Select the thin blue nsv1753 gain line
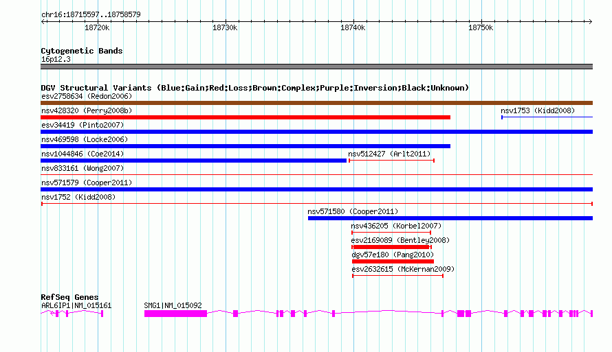The image size is (612, 352). 547,117
